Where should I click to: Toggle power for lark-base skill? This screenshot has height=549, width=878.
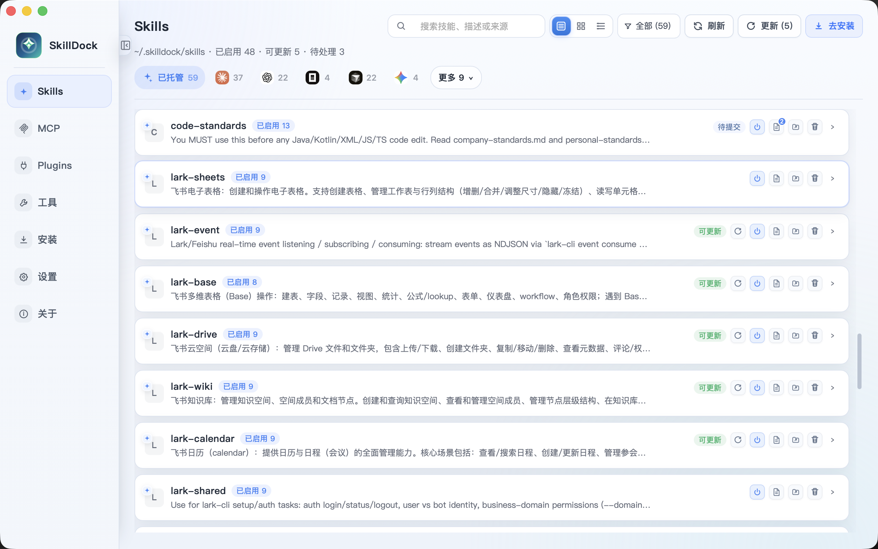click(x=757, y=283)
